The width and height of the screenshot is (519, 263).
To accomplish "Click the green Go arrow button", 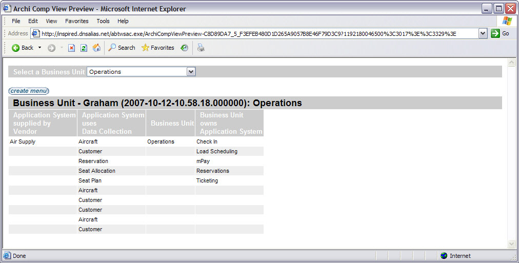I will [495, 33].
